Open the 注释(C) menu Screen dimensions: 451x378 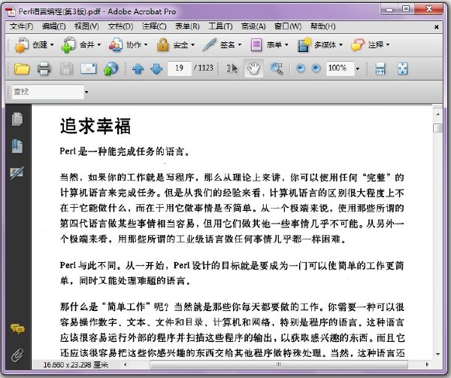[x=154, y=26]
